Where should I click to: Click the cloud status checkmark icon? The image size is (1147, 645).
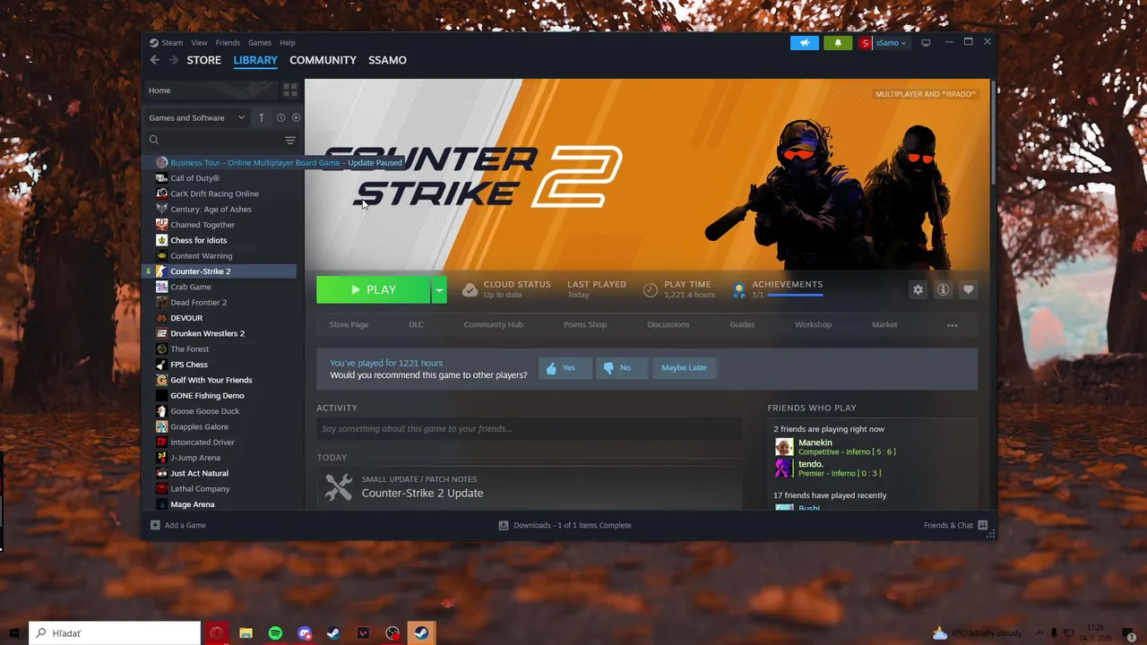[x=470, y=289]
